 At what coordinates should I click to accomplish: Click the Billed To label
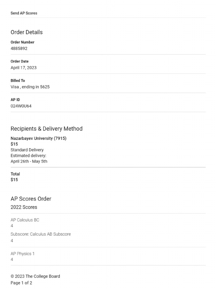[18, 80]
